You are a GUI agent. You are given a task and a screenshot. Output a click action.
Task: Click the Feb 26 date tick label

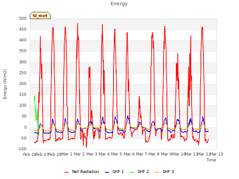pos(30,154)
